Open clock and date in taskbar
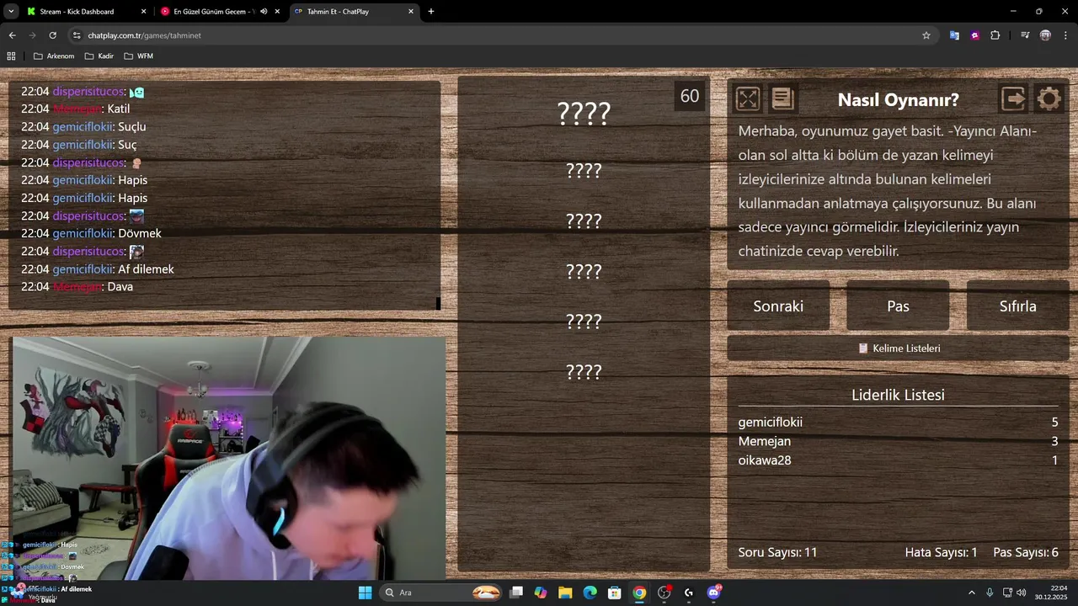 (1052, 593)
